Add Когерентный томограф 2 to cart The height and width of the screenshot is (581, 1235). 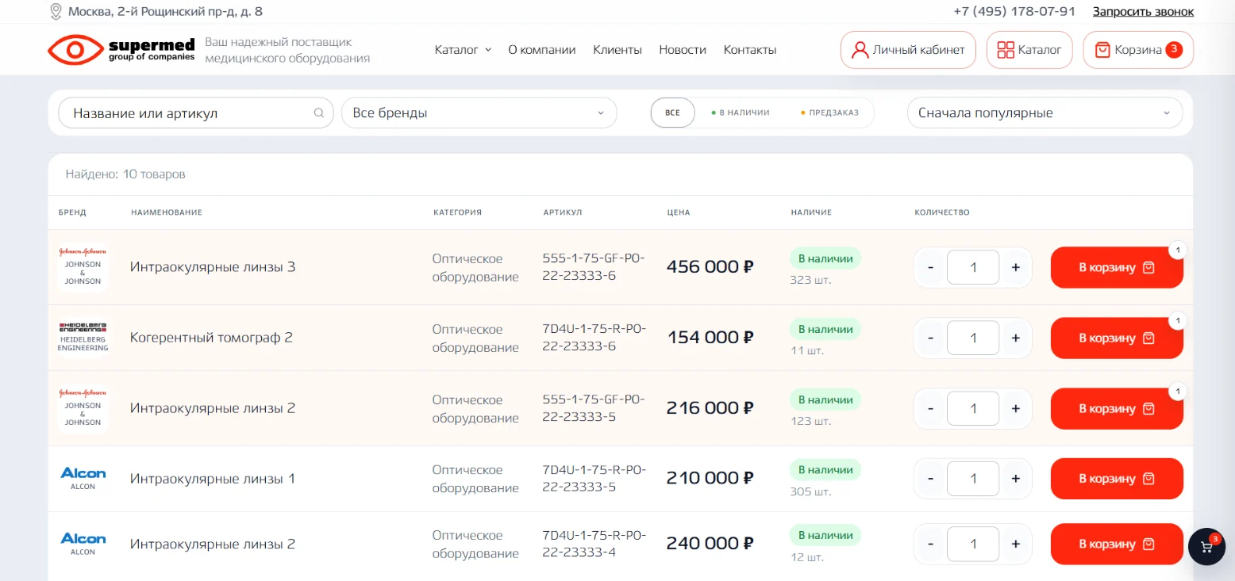[1117, 338]
